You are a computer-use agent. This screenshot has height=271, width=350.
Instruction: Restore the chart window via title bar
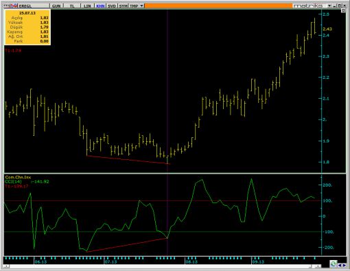pos(340,5)
